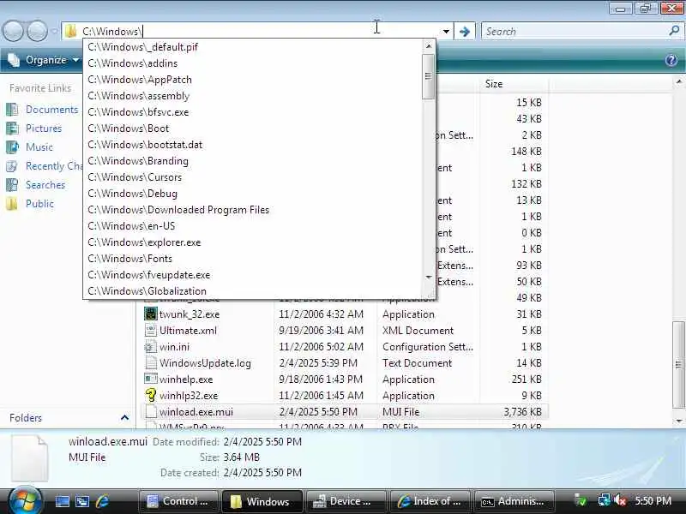Screen dimensions: 686x514
Task: Pick C:\Windows\Globalization suggestion
Action: click(253, 291)
